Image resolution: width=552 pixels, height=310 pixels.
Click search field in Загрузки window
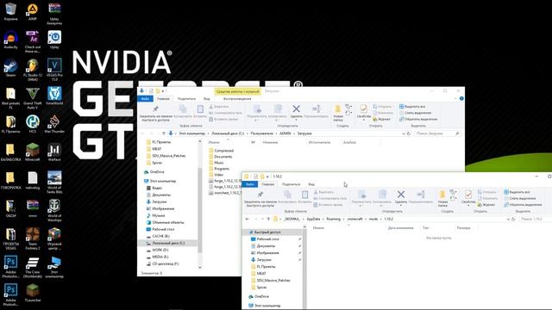pos(437,133)
